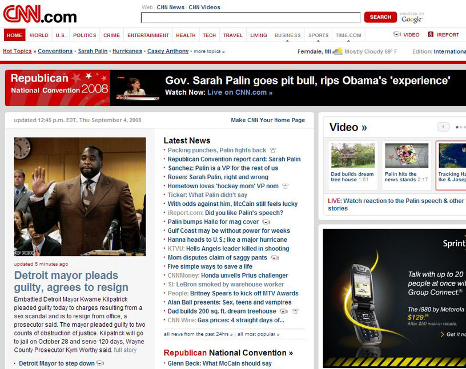Click the T-shirt icon after 'Packing punches, Palin fights back'
The height and width of the screenshot is (369, 466).
coord(273,150)
